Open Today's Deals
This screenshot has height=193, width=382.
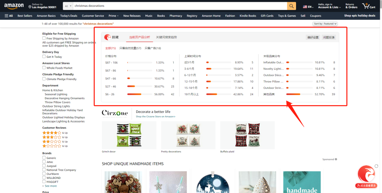69,16
